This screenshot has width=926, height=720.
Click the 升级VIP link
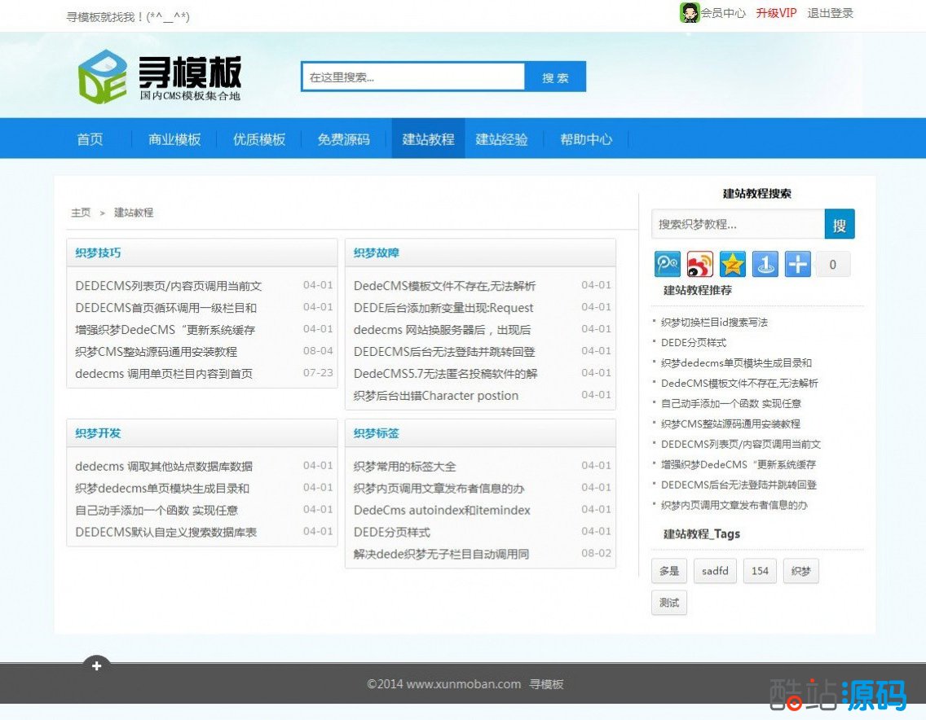click(775, 13)
